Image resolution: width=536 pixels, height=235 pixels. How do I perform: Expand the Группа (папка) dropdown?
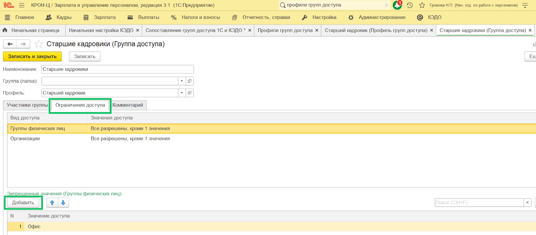point(182,81)
